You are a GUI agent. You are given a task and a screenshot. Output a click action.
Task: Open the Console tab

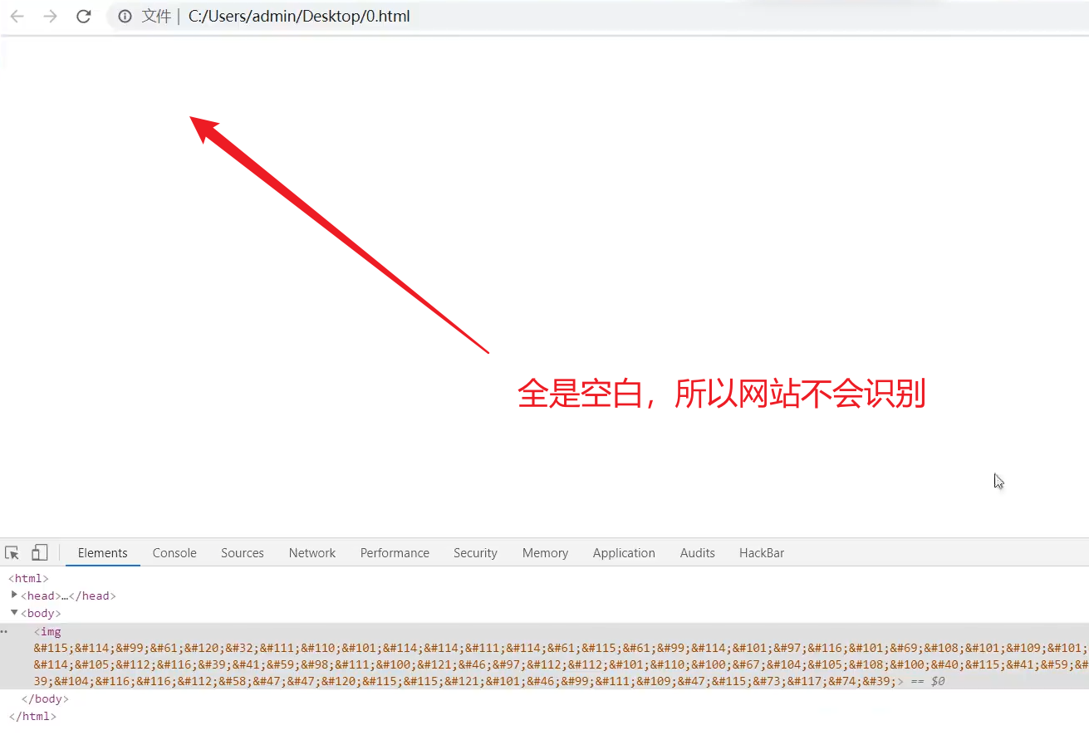coord(174,553)
